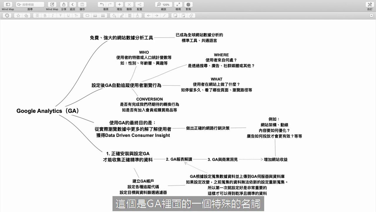Toggle bold text formatting
Image resolution: width=376 pixels, height=212 pixels.
(45, 16)
